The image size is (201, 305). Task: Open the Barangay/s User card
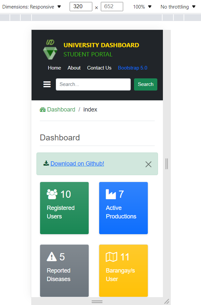[123, 271]
